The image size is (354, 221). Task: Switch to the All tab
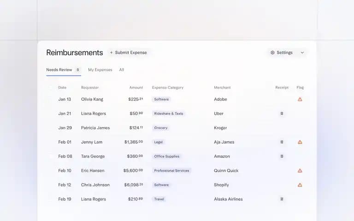[x=122, y=70]
